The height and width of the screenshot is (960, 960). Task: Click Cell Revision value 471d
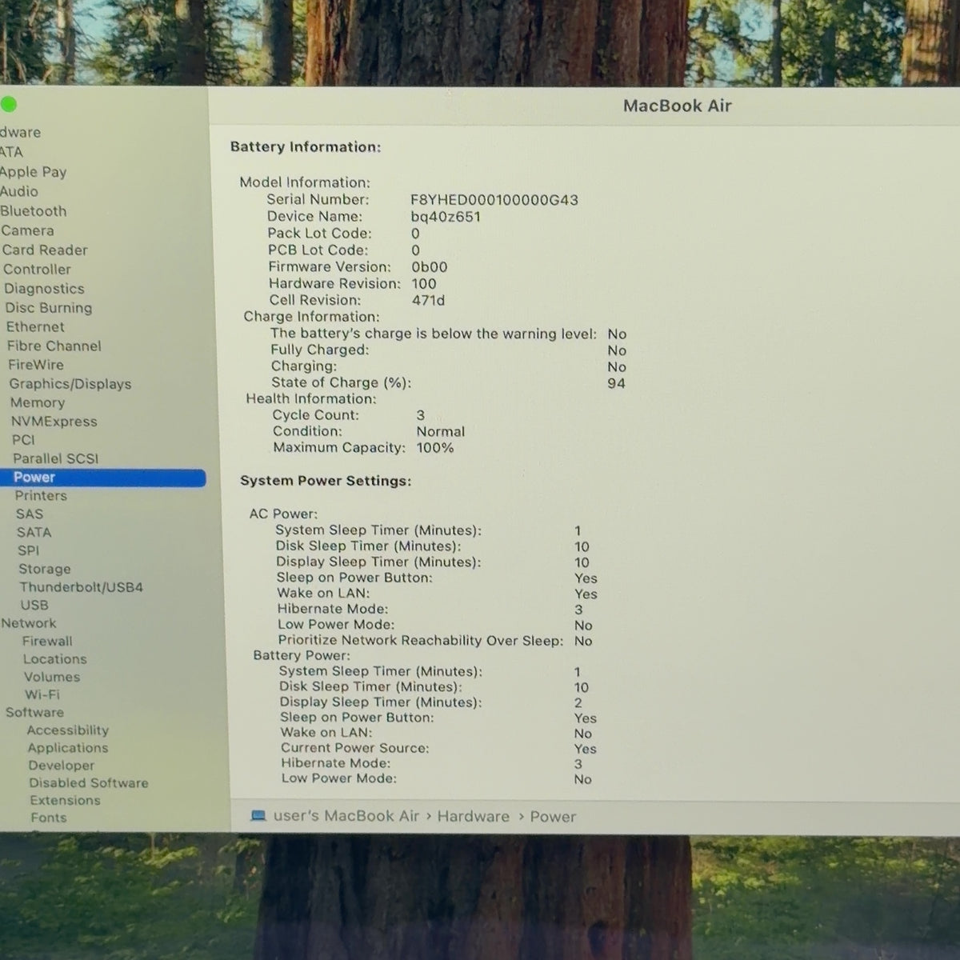point(429,301)
